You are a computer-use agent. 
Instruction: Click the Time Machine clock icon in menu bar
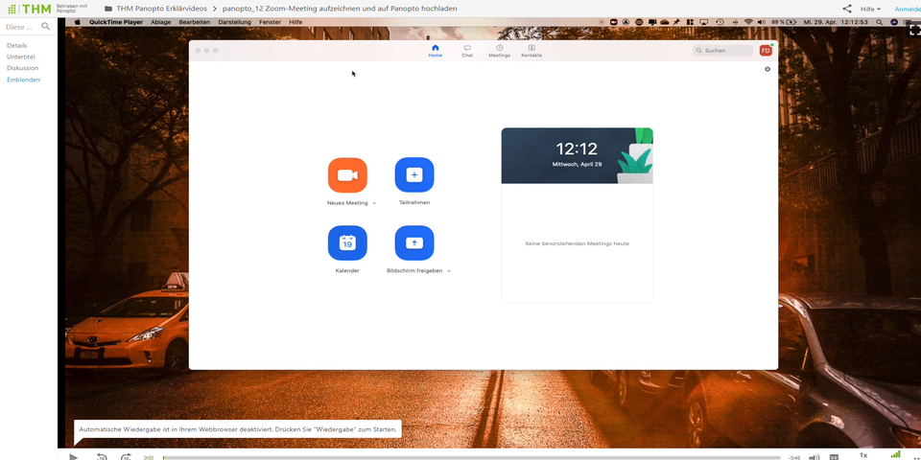(x=720, y=22)
